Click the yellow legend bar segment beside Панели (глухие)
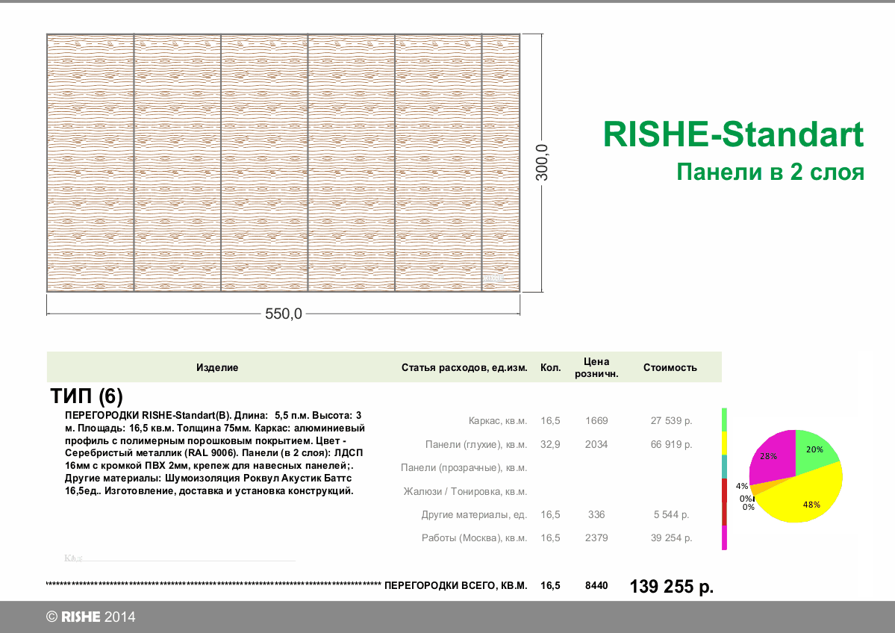This screenshot has height=633, width=895. pyautogui.click(x=724, y=443)
